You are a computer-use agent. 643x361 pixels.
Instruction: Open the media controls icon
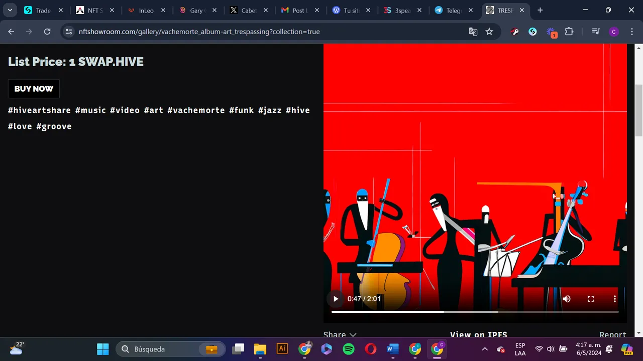[x=596, y=32]
